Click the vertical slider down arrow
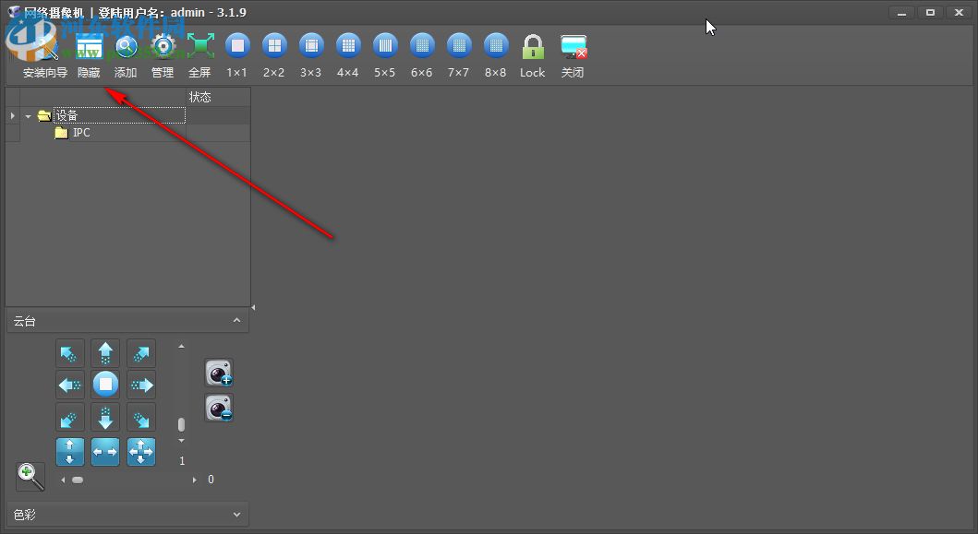Image resolution: width=978 pixels, height=534 pixels. point(182,441)
